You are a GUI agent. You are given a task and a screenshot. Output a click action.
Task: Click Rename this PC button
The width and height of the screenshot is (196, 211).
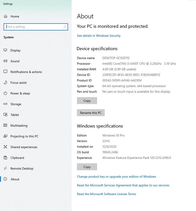point(91,113)
